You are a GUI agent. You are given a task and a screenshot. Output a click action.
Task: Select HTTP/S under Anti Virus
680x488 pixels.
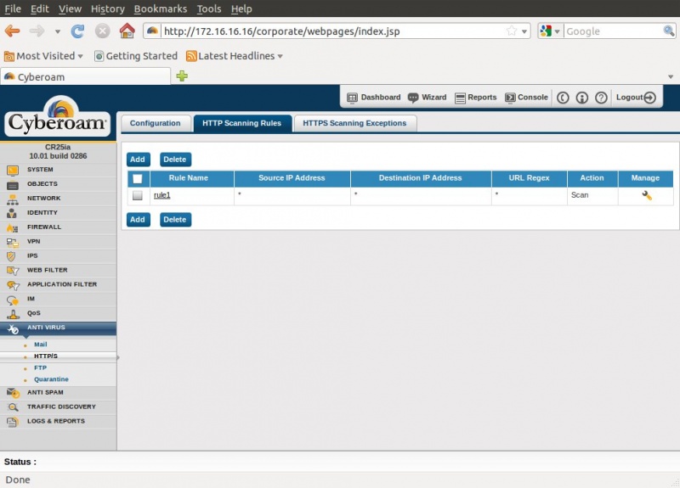pos(46,356)
